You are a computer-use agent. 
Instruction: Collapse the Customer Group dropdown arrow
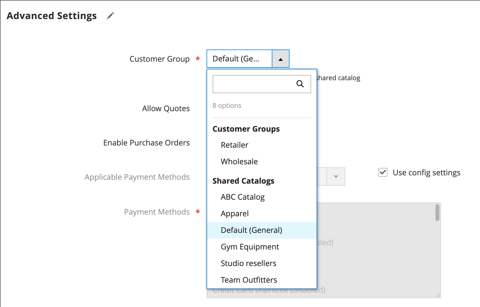click(281, 59)
